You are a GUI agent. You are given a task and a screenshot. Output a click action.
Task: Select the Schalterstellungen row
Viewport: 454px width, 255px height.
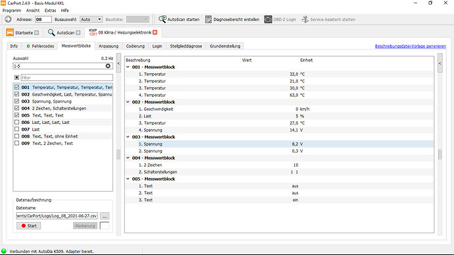tap(280, 172)
